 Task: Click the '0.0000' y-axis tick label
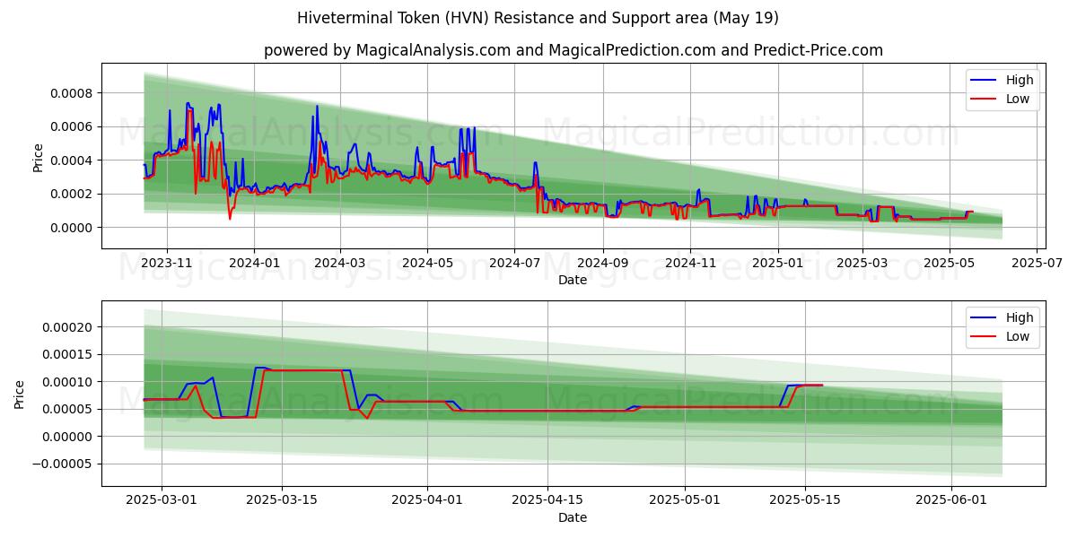pyautogui.click(x=73, y=228)
